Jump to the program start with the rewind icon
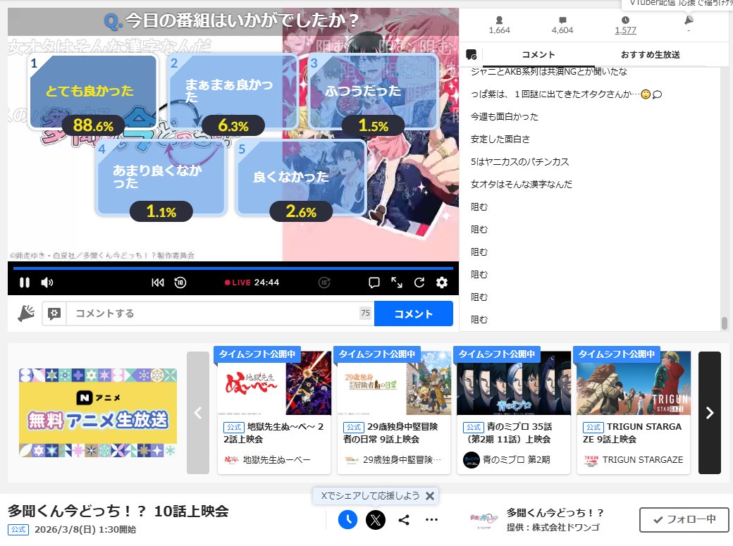 coord(158,282)
